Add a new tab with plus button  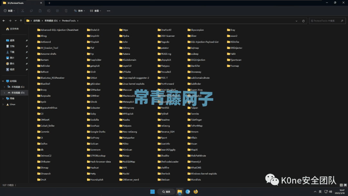pyautogui.click(x=49, y=3)
